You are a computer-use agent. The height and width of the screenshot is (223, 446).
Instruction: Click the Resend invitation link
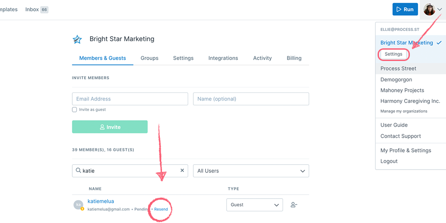(x=161, y=209)
